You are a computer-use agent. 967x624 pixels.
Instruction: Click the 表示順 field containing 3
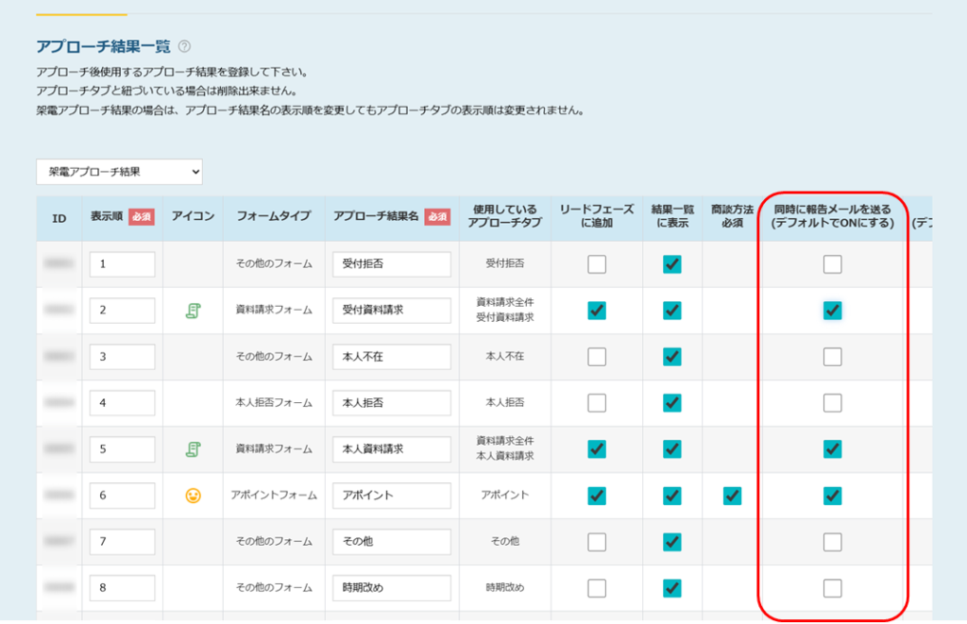click(122, 357)
